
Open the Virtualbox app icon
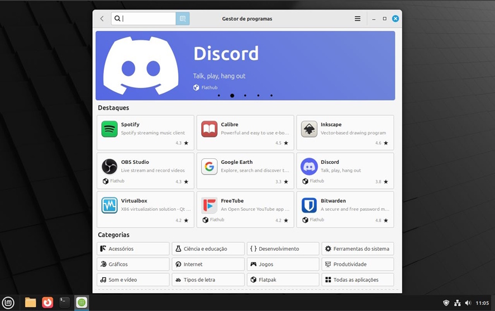110,205
